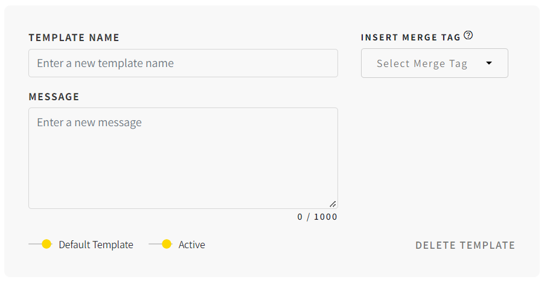Click "Enter a new template name" placeholder
This screenshot has height=285, width=550.
105,63
